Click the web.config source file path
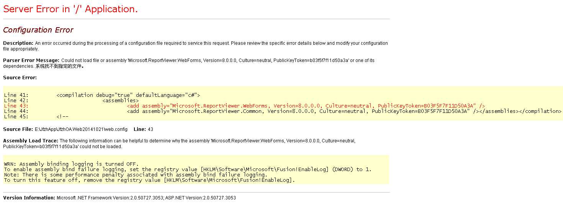This screenshot has height=222, width=563. click(x=81, y=129)
